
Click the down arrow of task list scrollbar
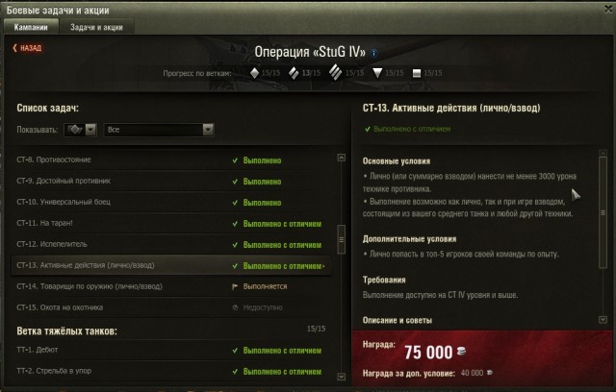click(342, 377)
